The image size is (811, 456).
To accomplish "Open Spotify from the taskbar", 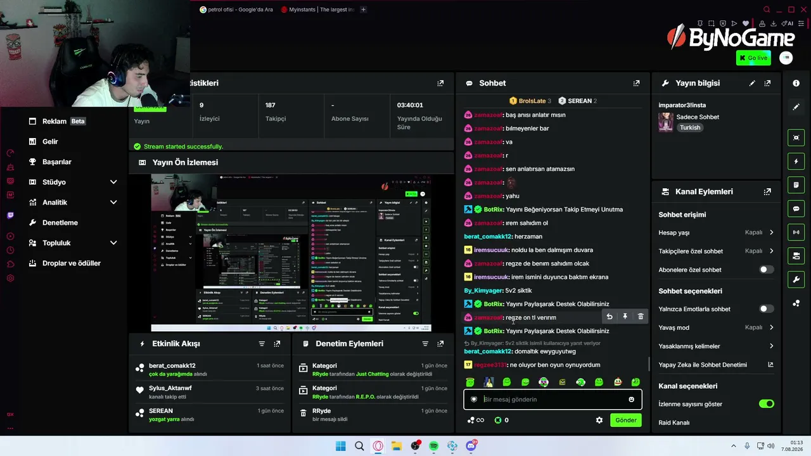I will tap(433, 446).
